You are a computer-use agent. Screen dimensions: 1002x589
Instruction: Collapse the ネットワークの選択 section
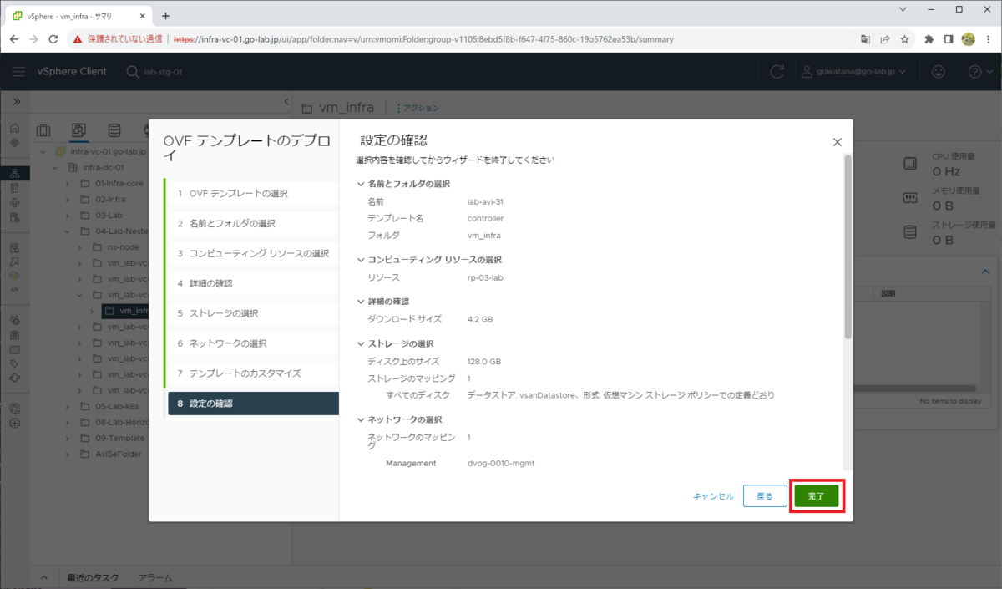pyautogui.click(x=361, y=419)
